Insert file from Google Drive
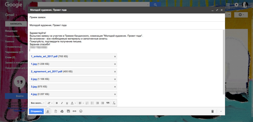This screenshot has height=122, width=253. point(62,111)
